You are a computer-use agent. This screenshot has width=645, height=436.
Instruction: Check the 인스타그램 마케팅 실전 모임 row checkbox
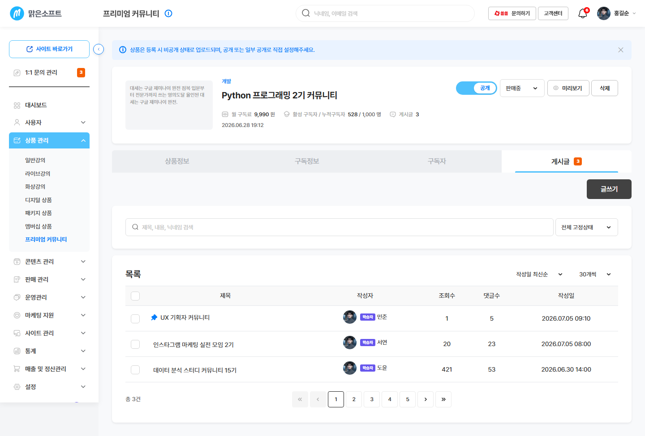[x=135, y=344]
